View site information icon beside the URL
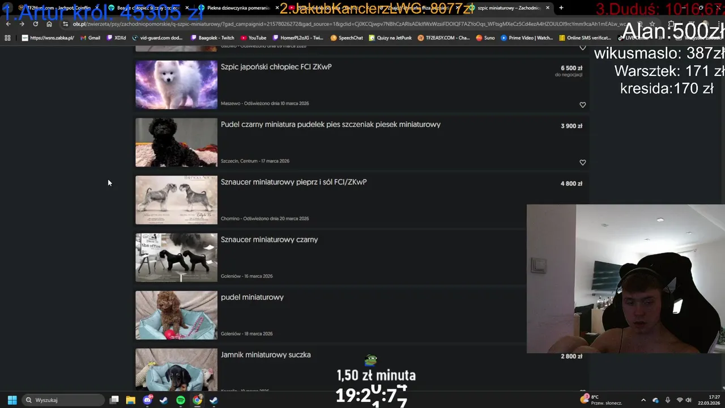The width and height of the screenshot is (725, 408). point(66,24)
